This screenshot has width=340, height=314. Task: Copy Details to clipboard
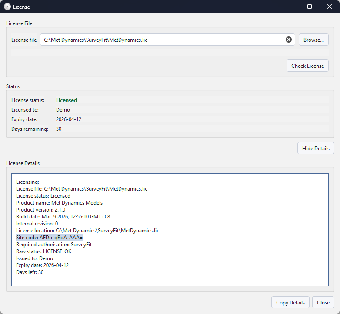pyautogui.click(x=290, y=303)
